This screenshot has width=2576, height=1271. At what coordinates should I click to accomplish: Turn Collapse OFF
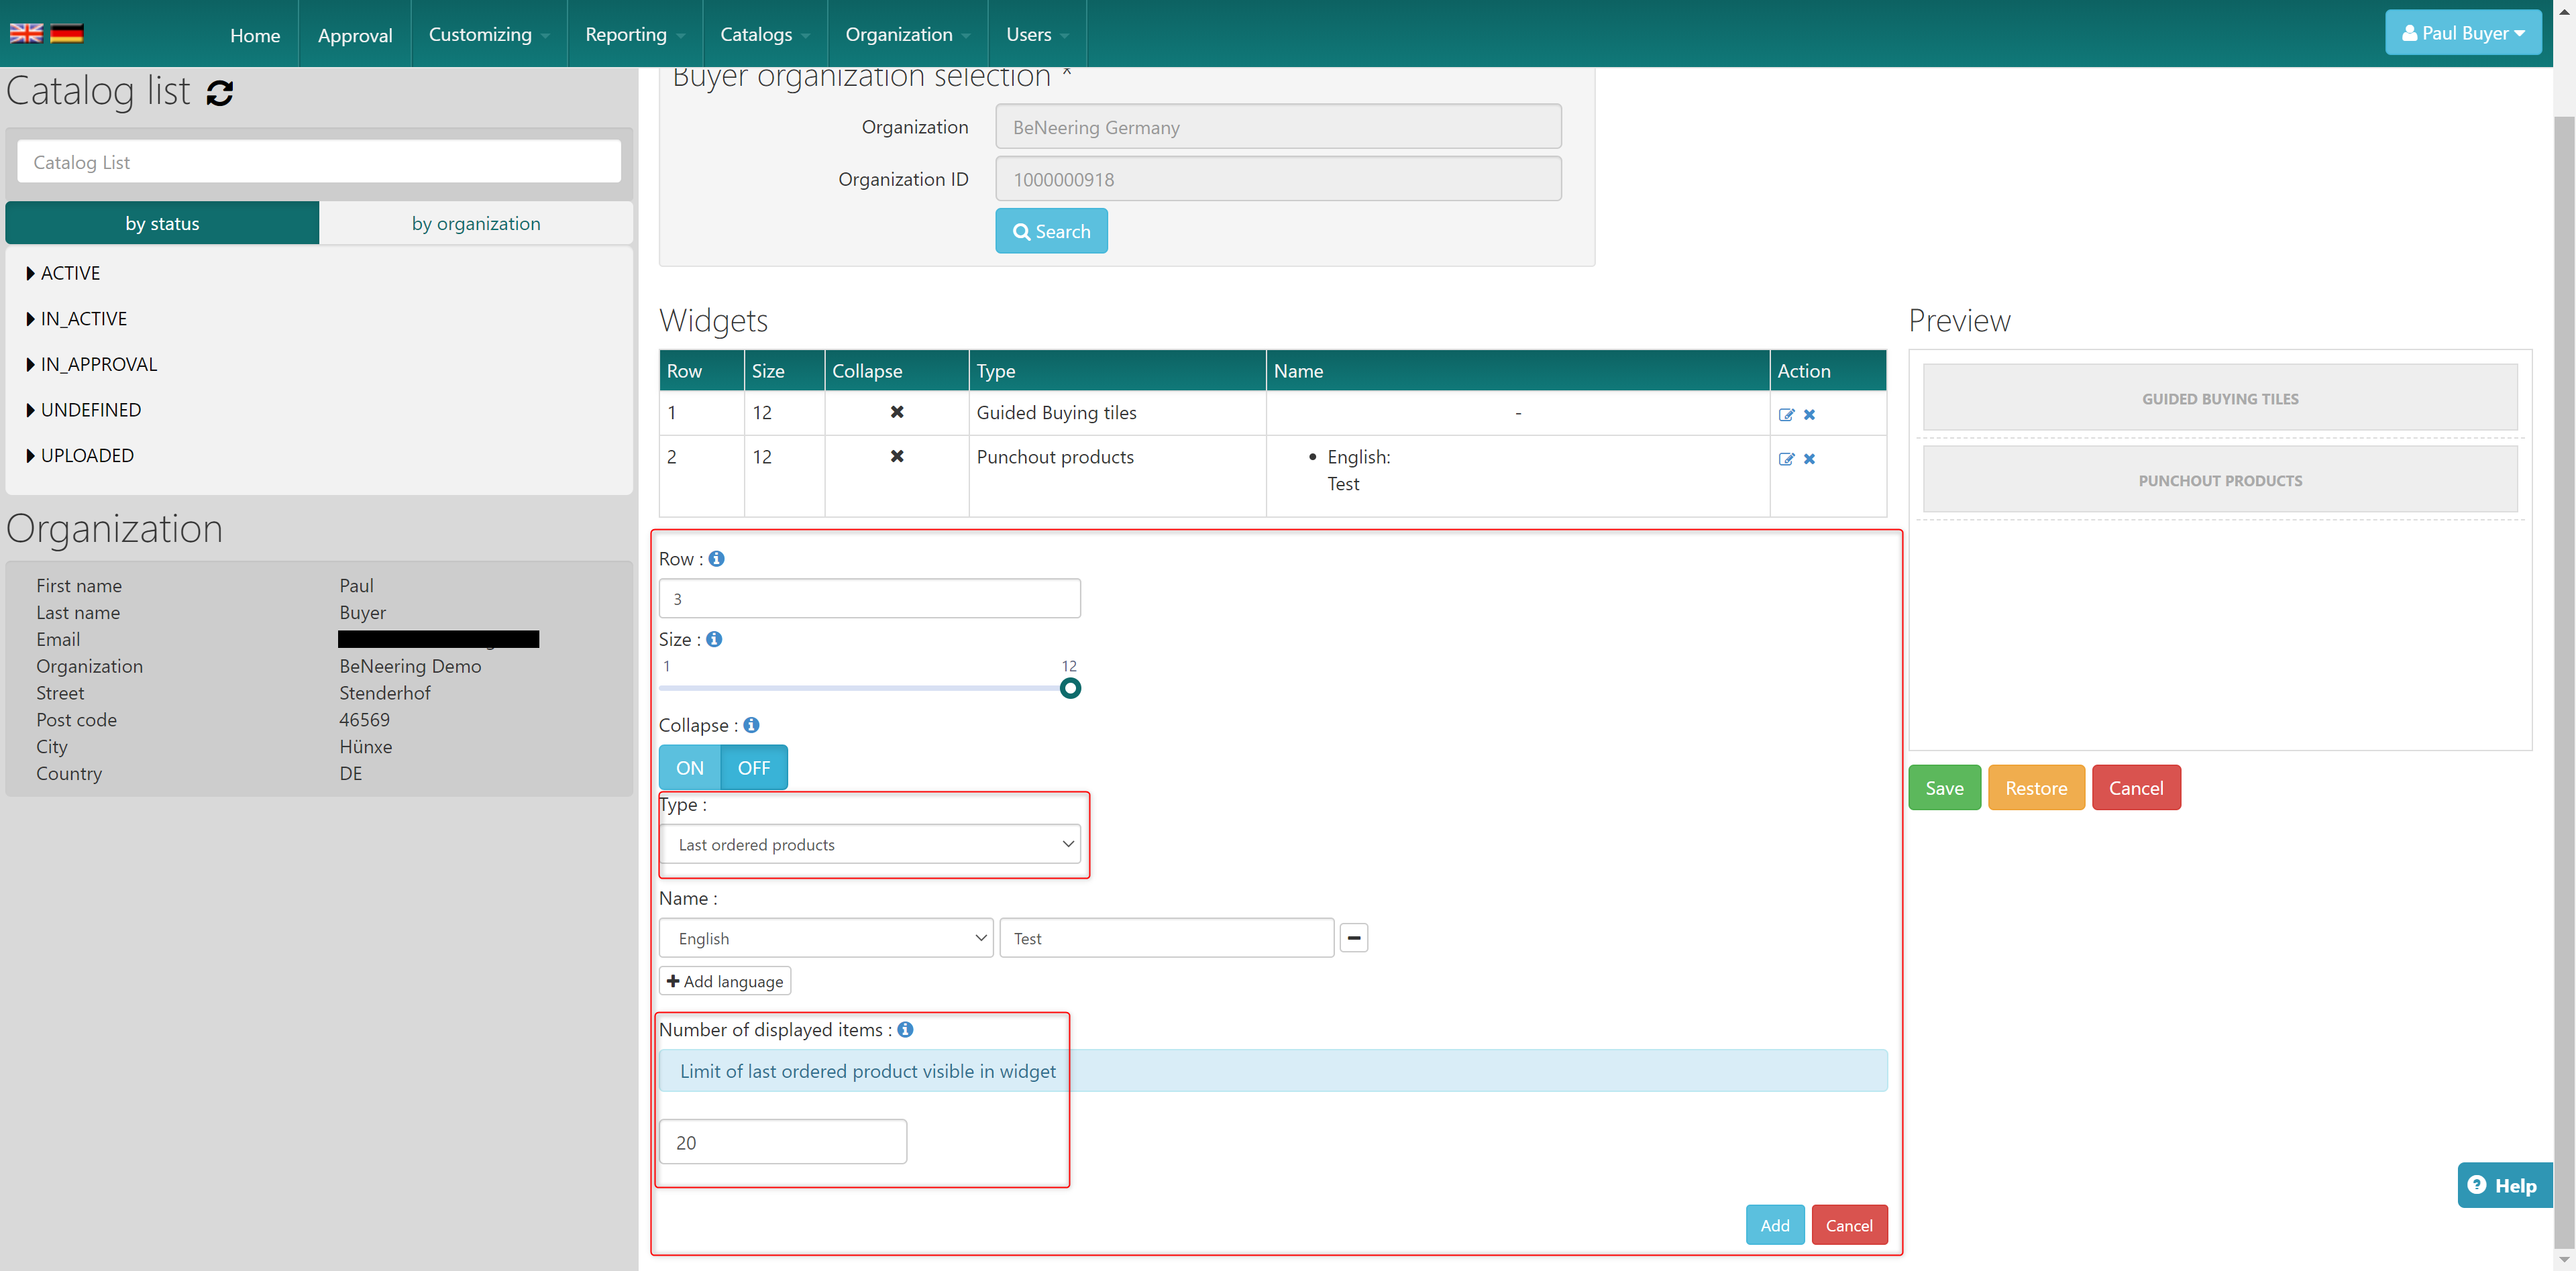pos(753,768)
